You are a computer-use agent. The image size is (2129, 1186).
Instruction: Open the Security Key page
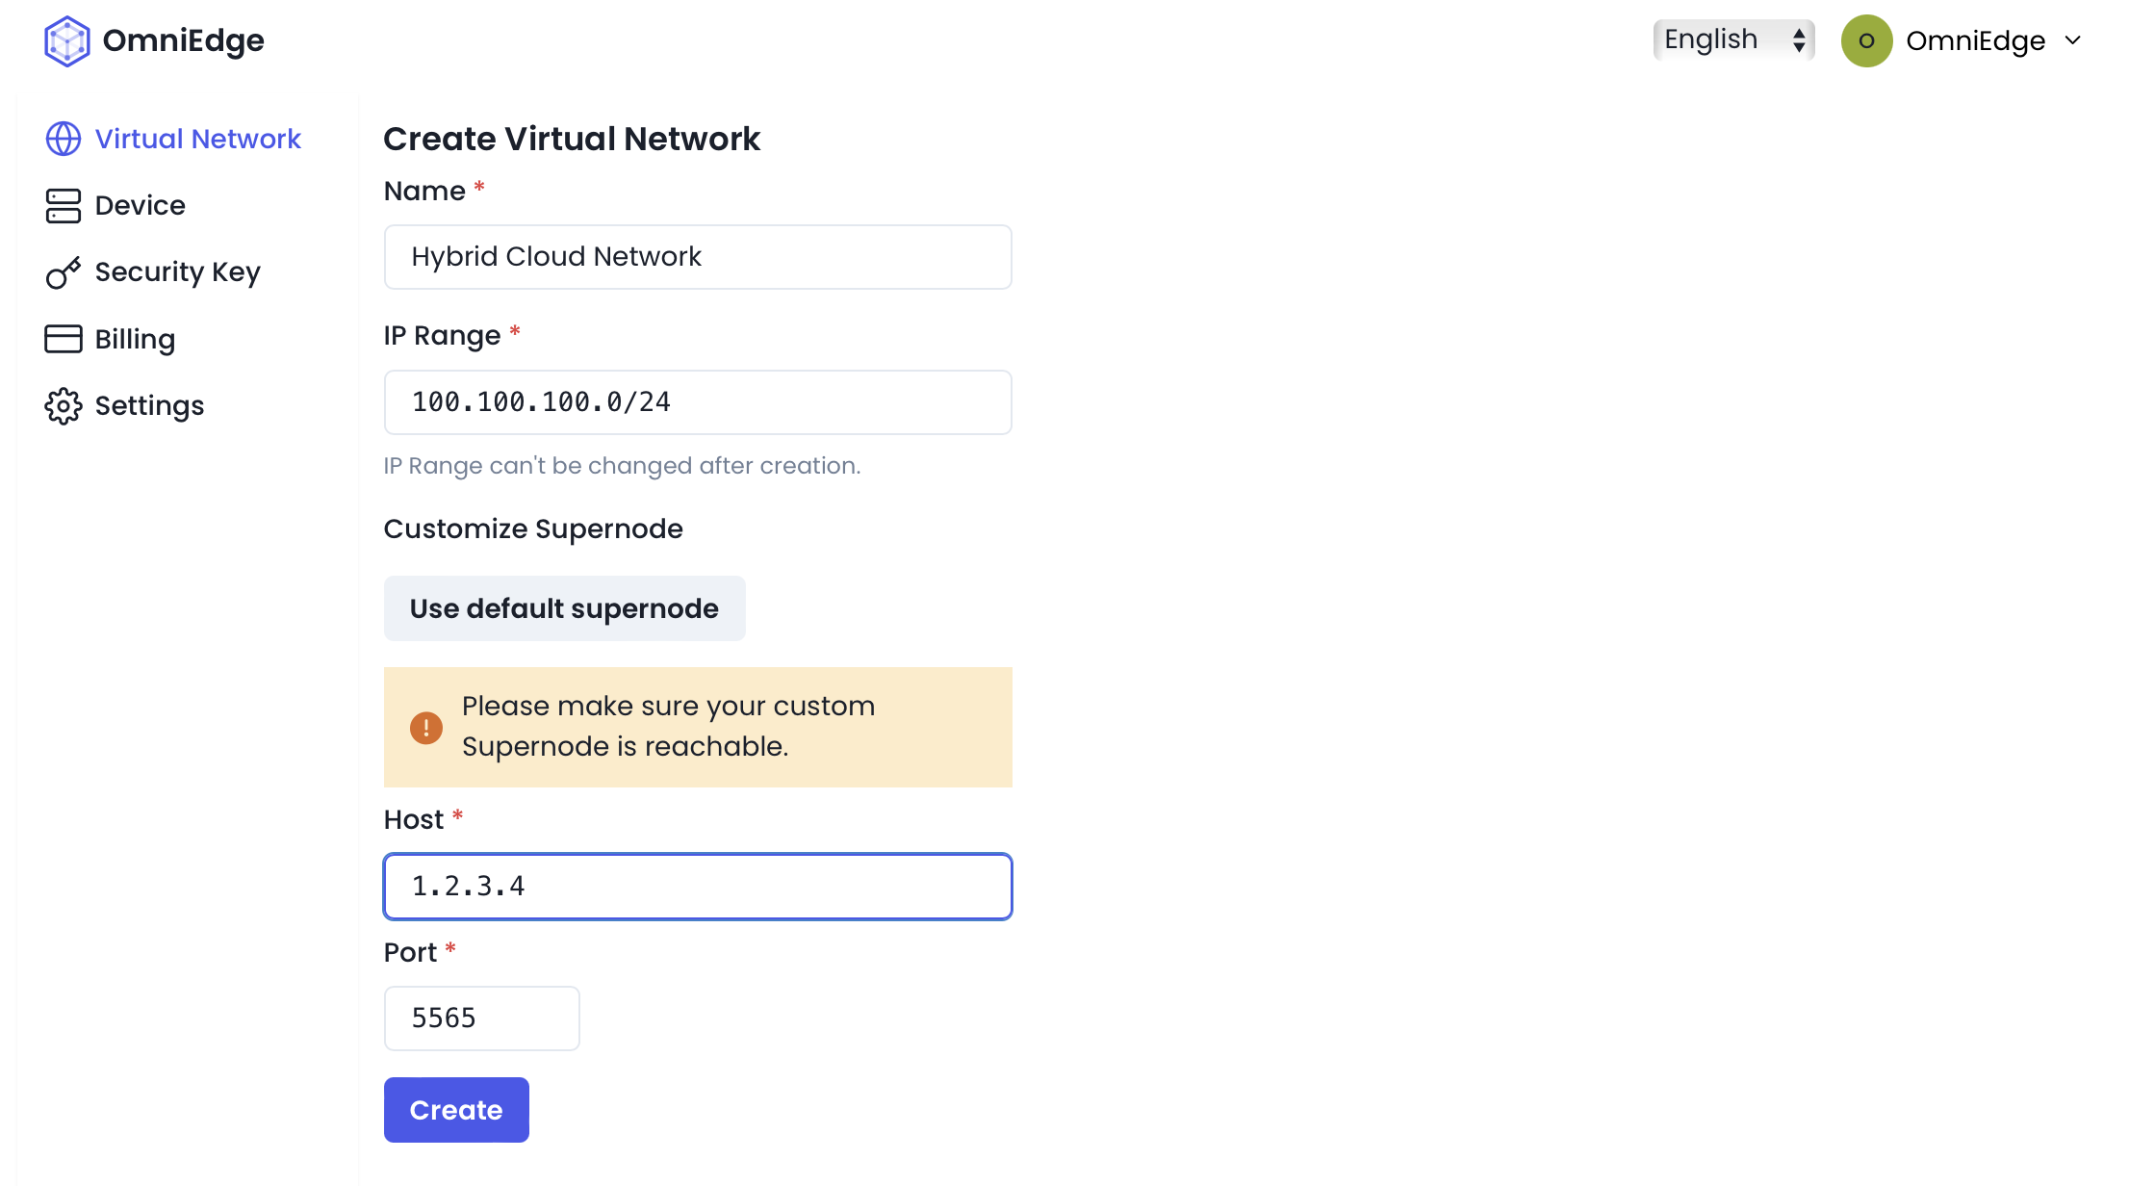tap(177, 272)
